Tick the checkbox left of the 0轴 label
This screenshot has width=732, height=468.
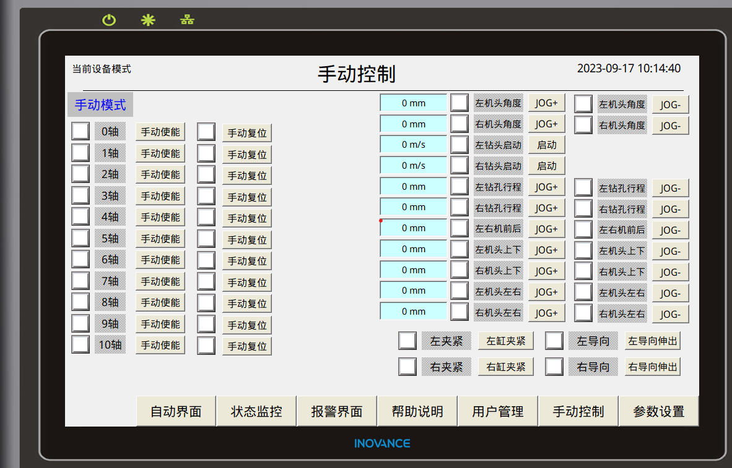[81, 132]
